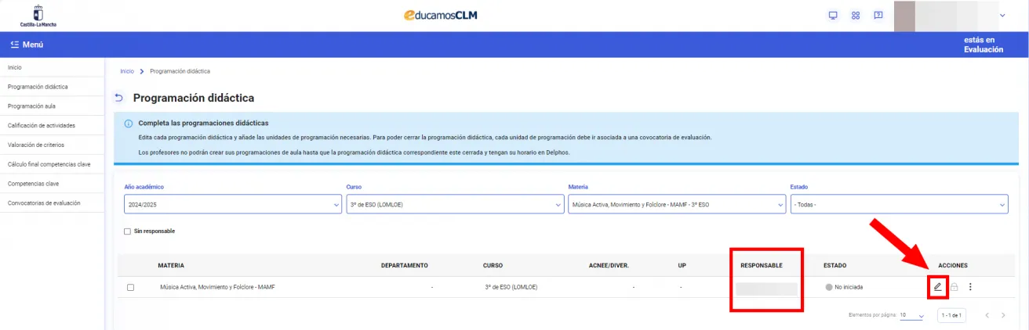
Task: Expand the Estado filter dropdown
Action: click(x=898, y=204)
